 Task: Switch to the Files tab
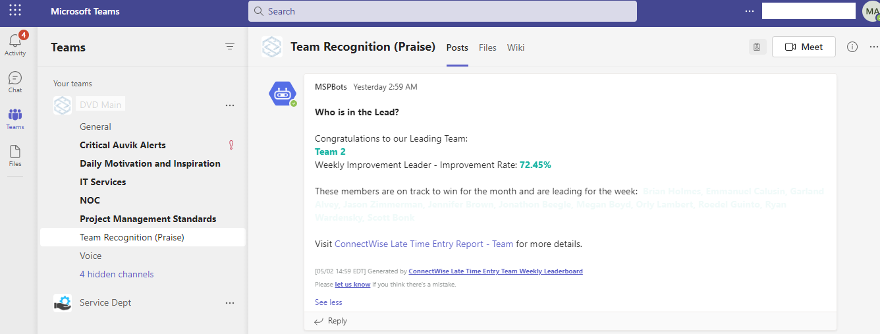487,47
